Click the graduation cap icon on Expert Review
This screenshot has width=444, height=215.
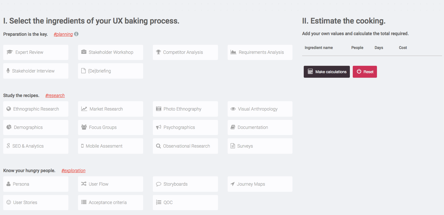(x=10, y=52)
